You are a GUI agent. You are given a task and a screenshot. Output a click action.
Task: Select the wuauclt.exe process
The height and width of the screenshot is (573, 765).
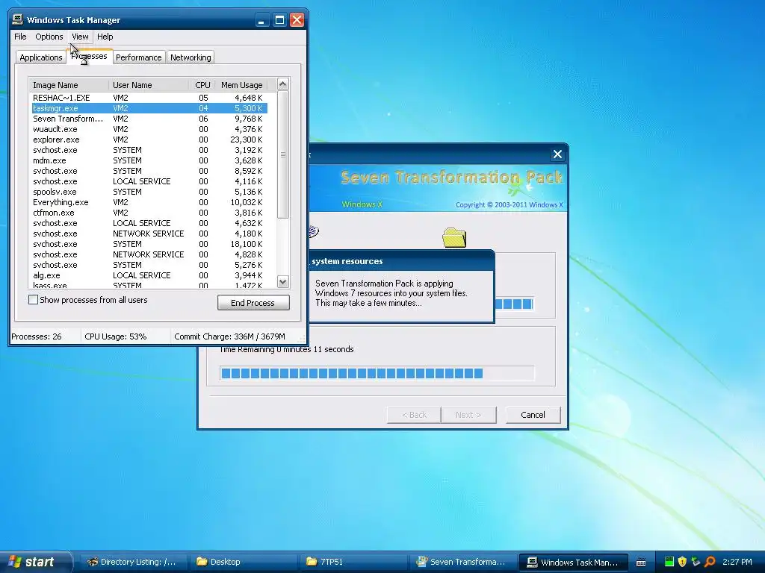[149, 129]
